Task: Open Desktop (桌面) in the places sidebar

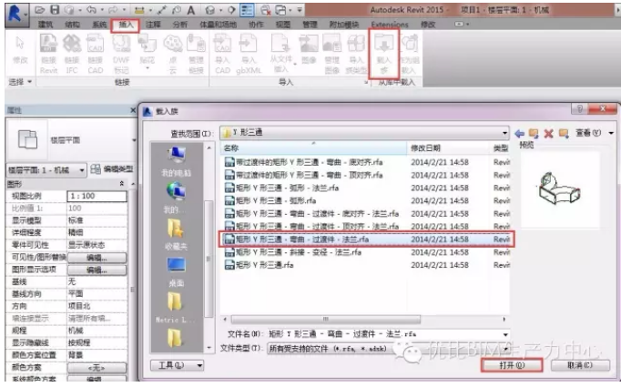Action: tap(176, 270)
